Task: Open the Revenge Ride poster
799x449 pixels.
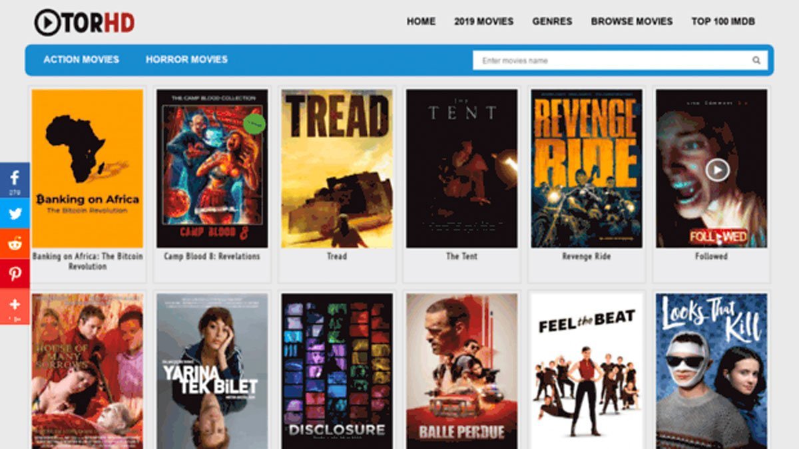Action: tap(587, 168)
